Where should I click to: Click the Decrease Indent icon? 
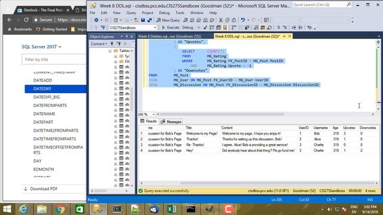click(294, 27)
